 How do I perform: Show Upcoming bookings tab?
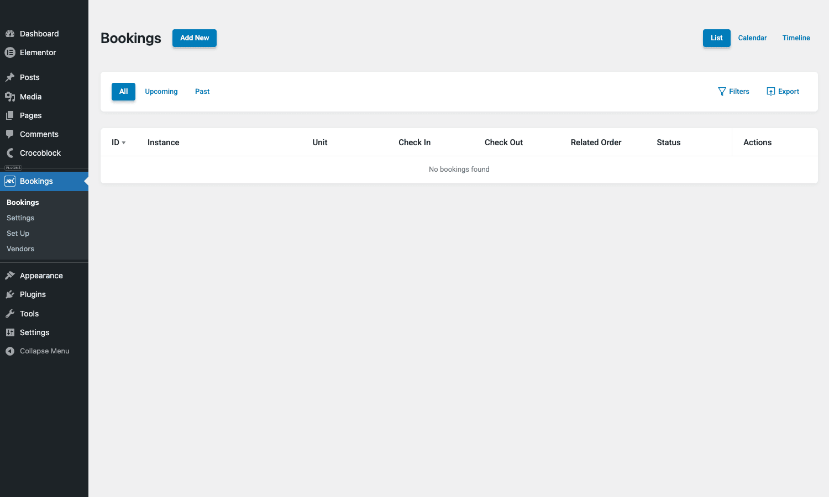tap(161, 92)
